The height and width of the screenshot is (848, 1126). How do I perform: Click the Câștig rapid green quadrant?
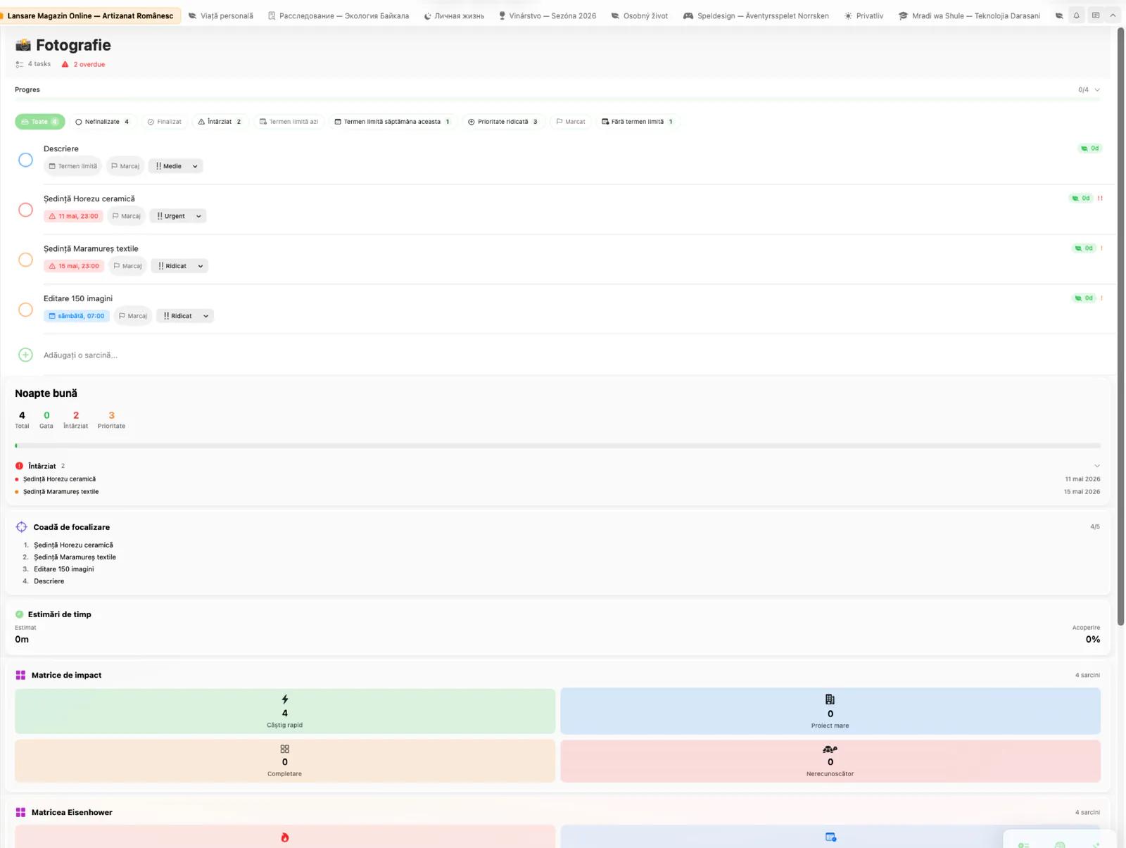tap(284, 711)
